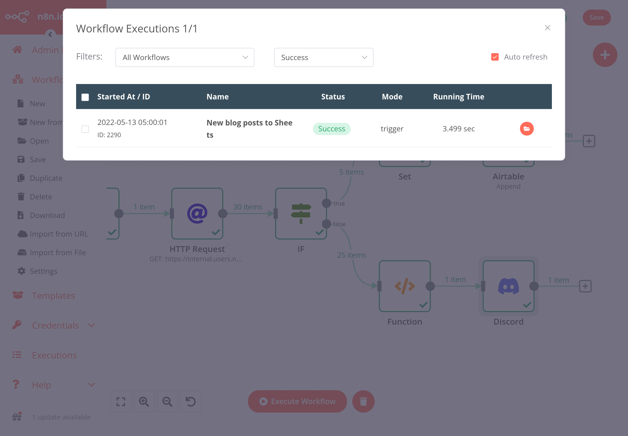Fit workflow to the screen view
This screenshot has height=436, width=628.
(121, 401)
